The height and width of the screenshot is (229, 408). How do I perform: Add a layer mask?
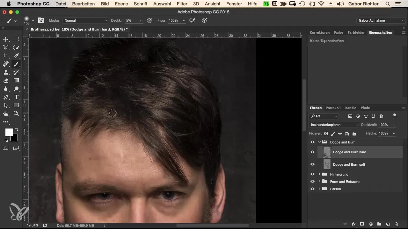tap(362, 224)
